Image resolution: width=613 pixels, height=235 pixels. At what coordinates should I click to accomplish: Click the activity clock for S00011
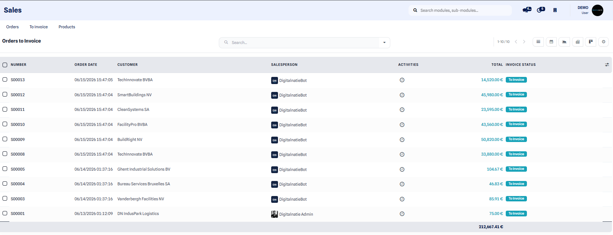coord(402,110)
